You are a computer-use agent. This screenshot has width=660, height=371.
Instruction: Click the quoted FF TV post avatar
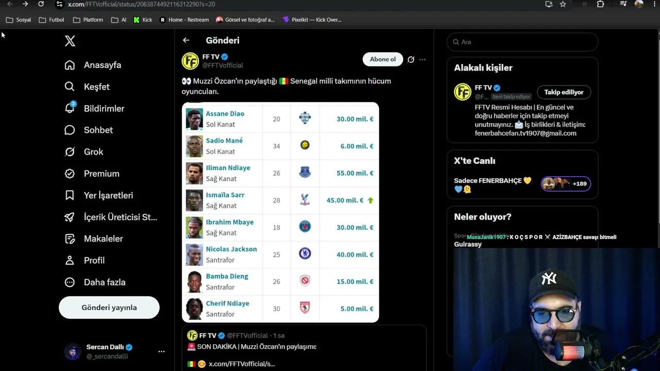192,335
